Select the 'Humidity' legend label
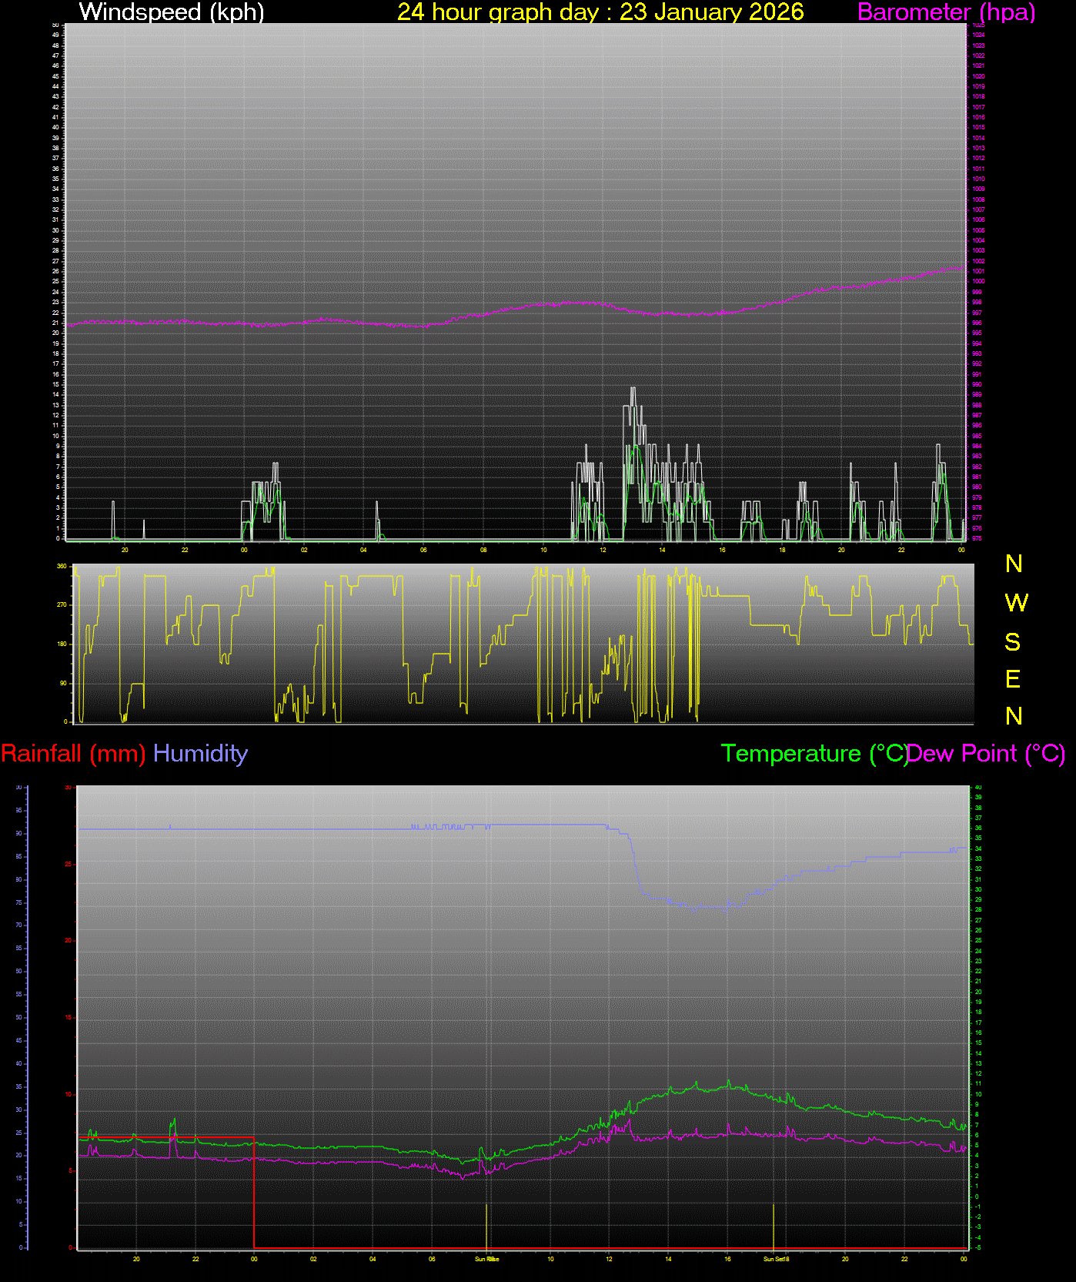The width and height of the screenshot is (1076, 1282). 200,753
